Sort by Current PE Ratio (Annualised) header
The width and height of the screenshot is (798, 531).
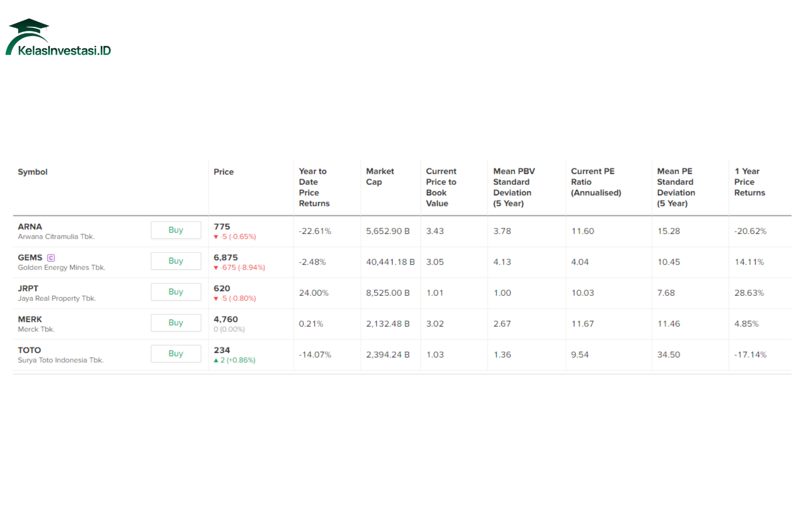tap(596, 182)
